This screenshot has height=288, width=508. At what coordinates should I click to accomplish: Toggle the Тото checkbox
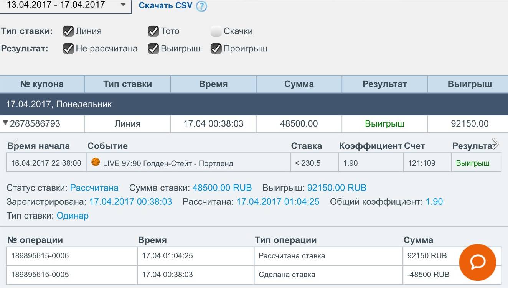153,31
